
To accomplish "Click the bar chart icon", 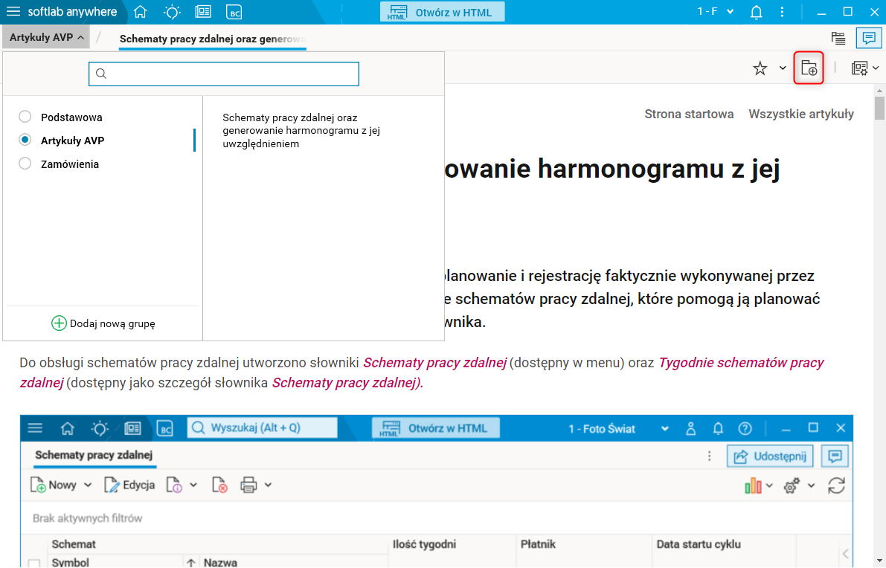I will [753, 485].
